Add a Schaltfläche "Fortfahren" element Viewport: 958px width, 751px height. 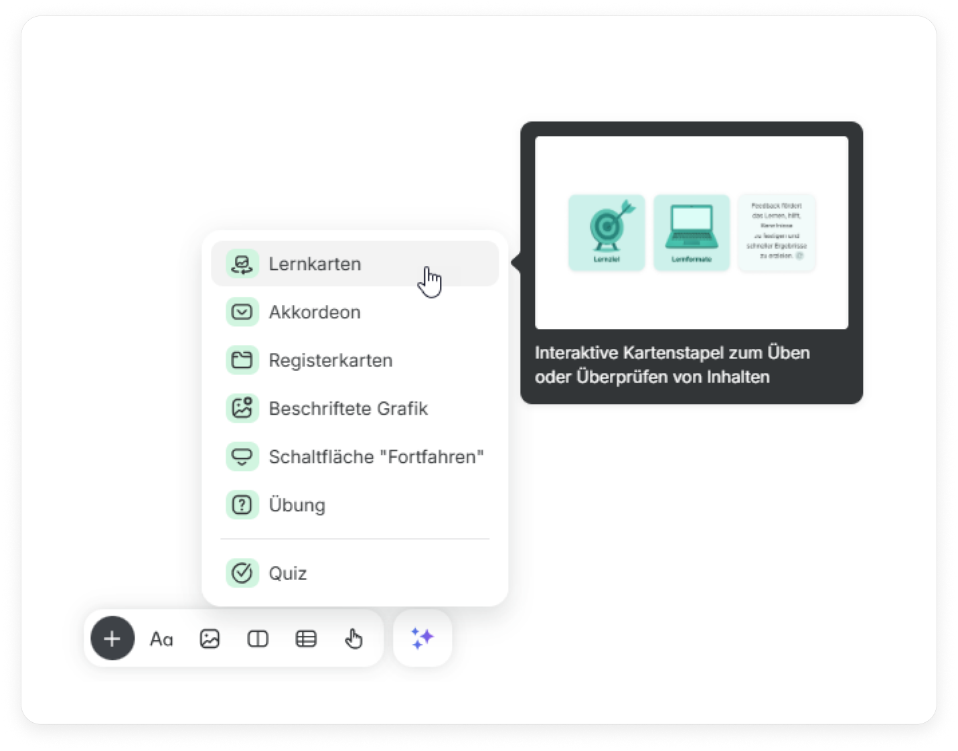pyautogui.click(x=376, y=457)
